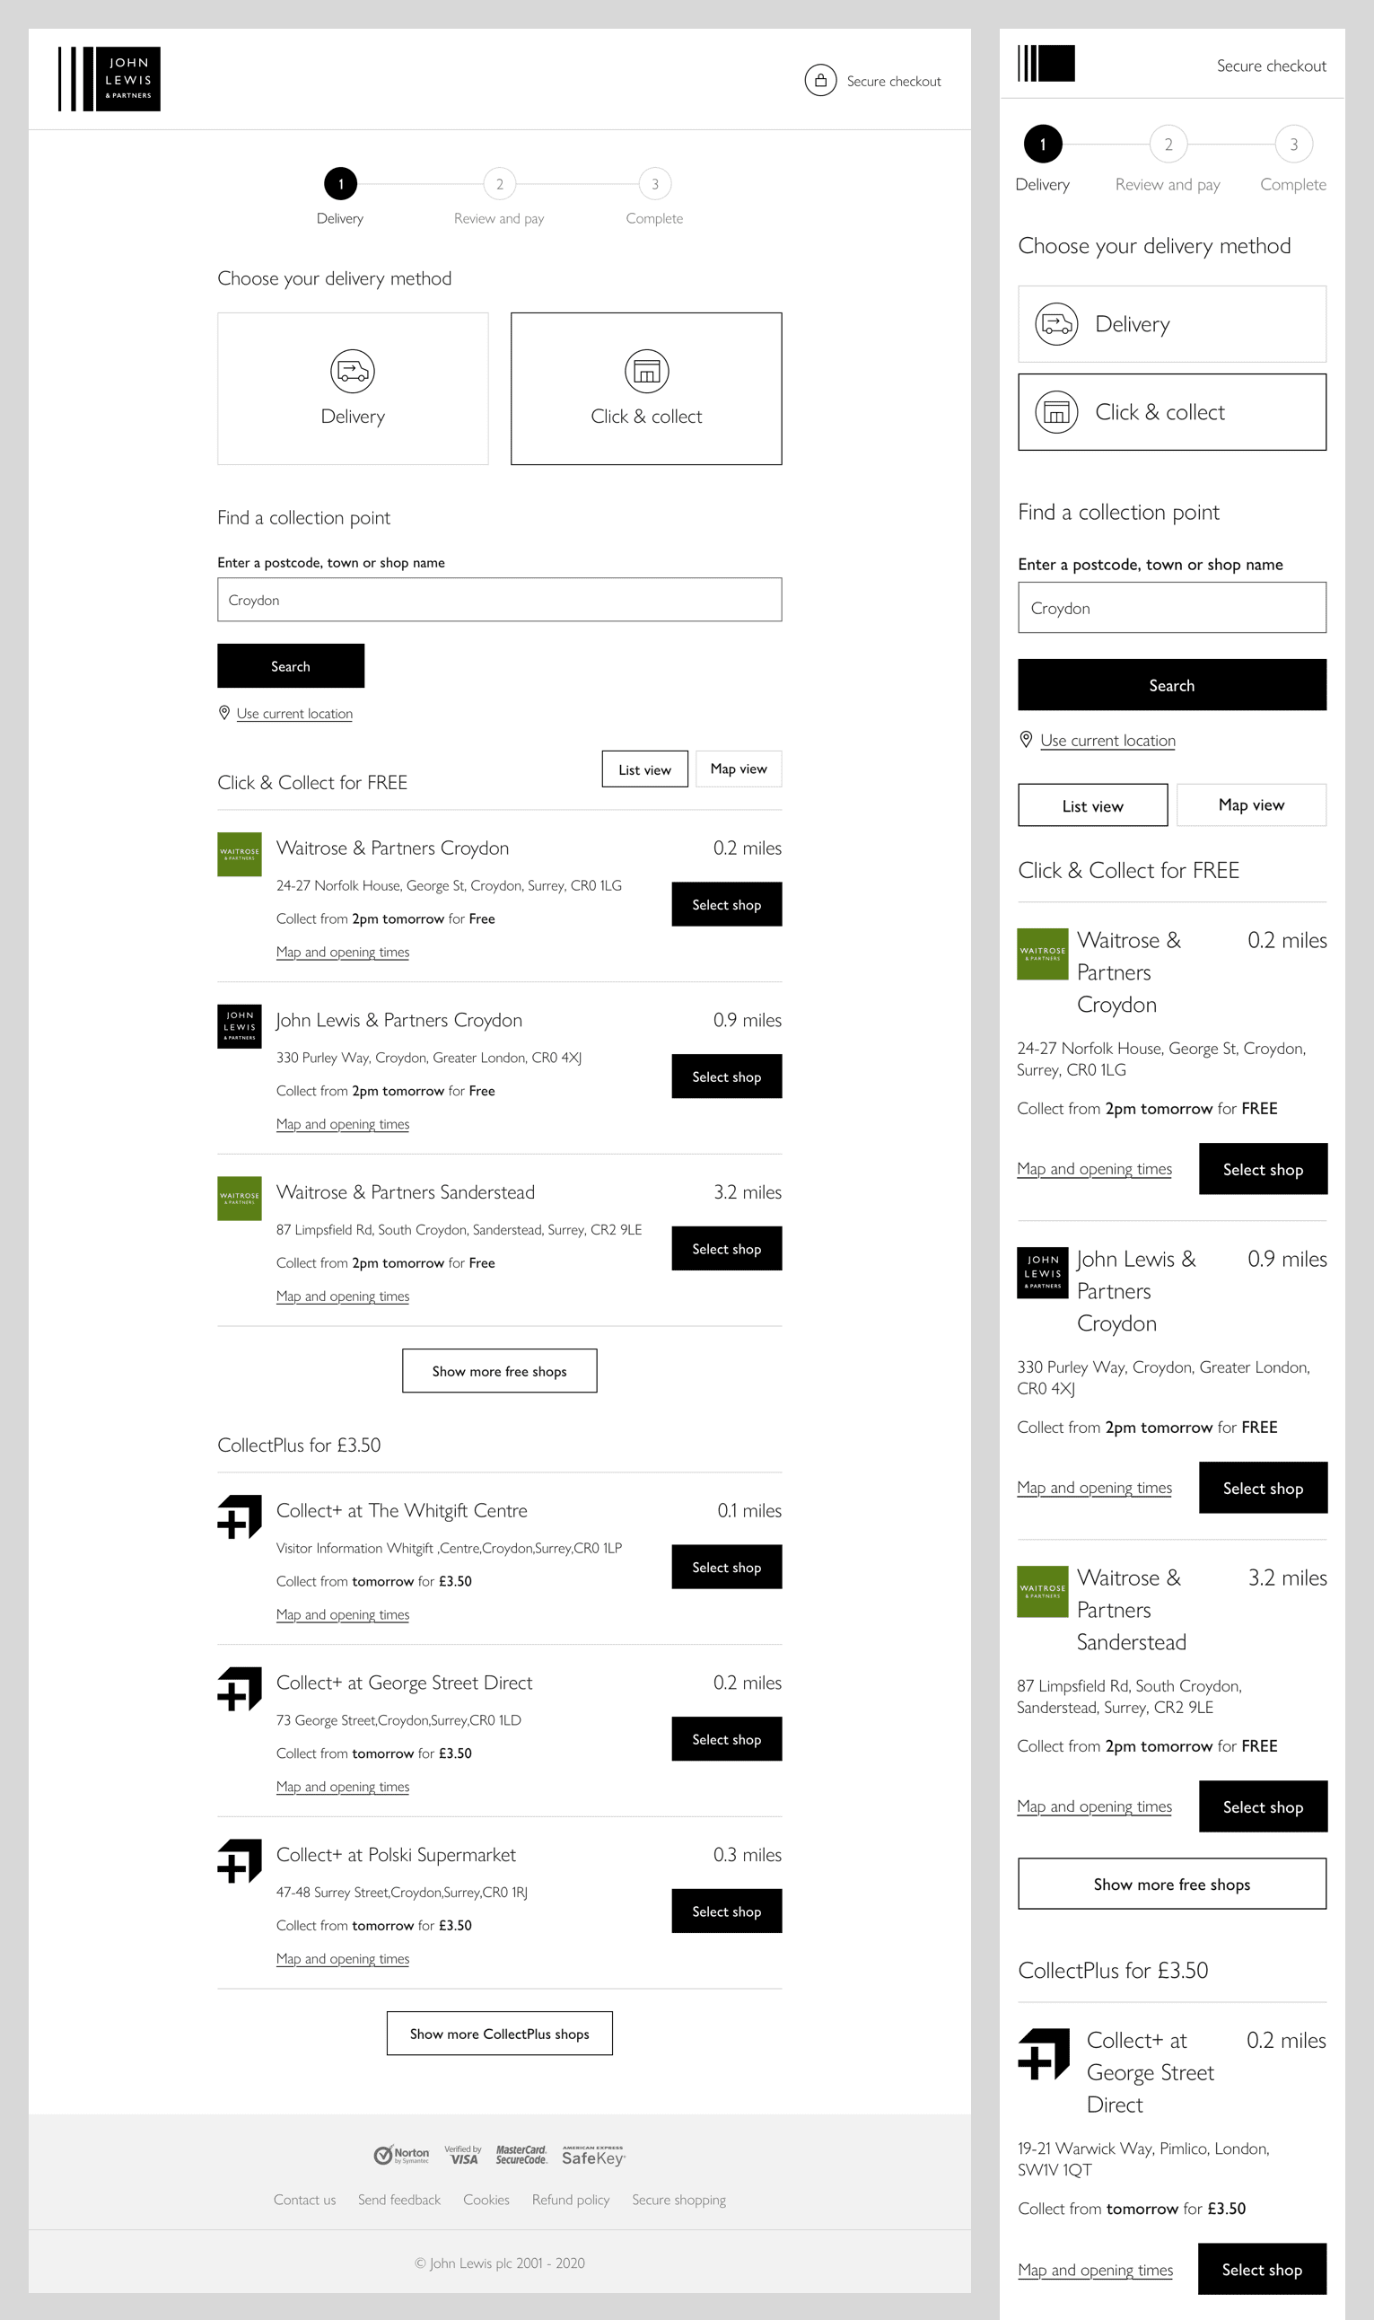Choose the Delivery method card in mobile layout
This screenshot has height=2320, width=1374.
tap(1172, 324)
